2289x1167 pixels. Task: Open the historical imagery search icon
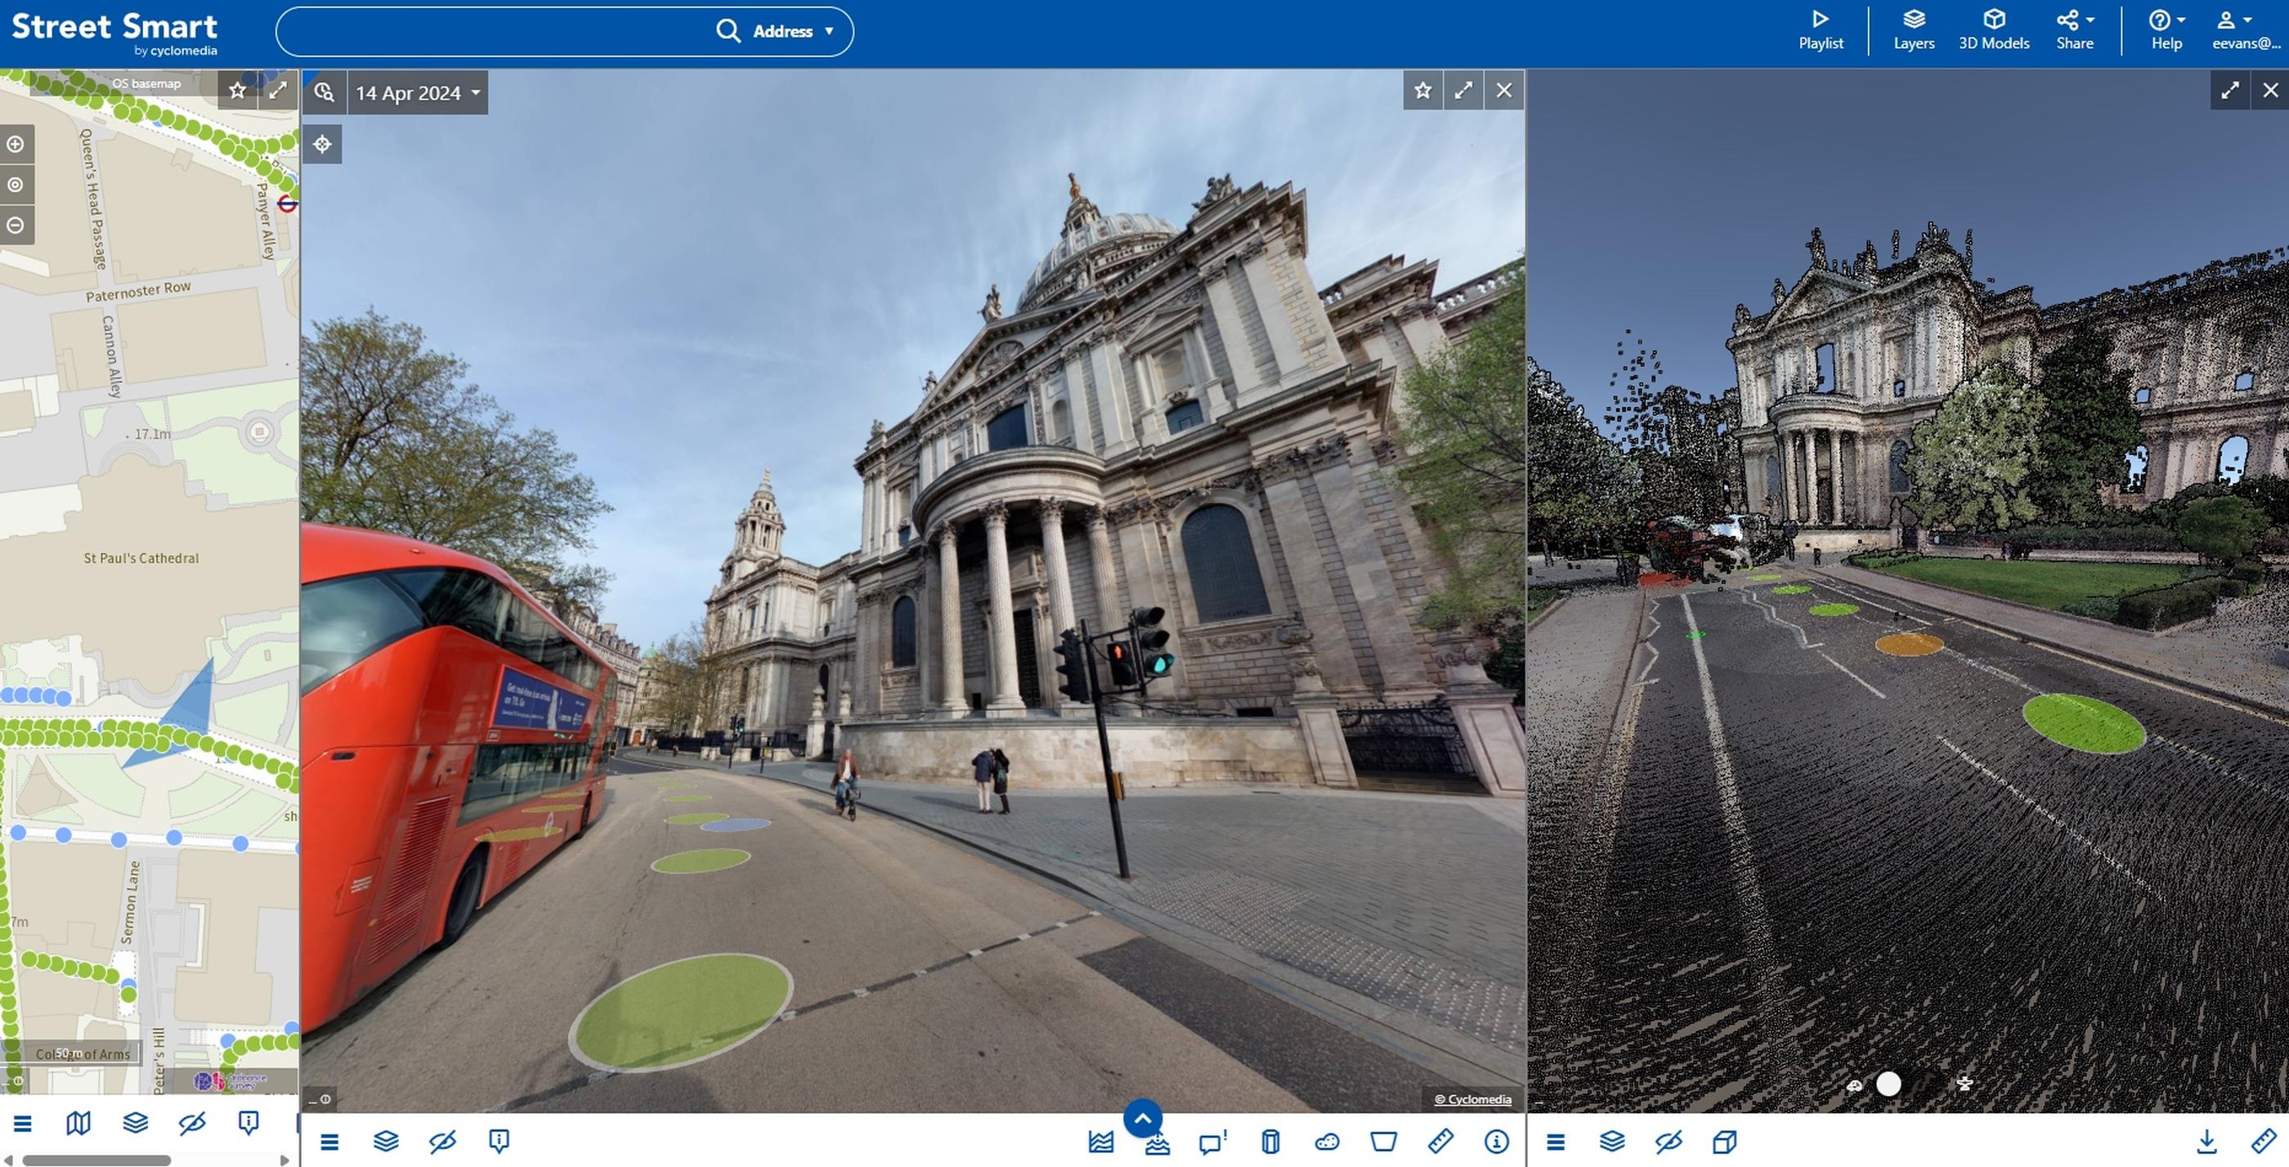[324, 92]
